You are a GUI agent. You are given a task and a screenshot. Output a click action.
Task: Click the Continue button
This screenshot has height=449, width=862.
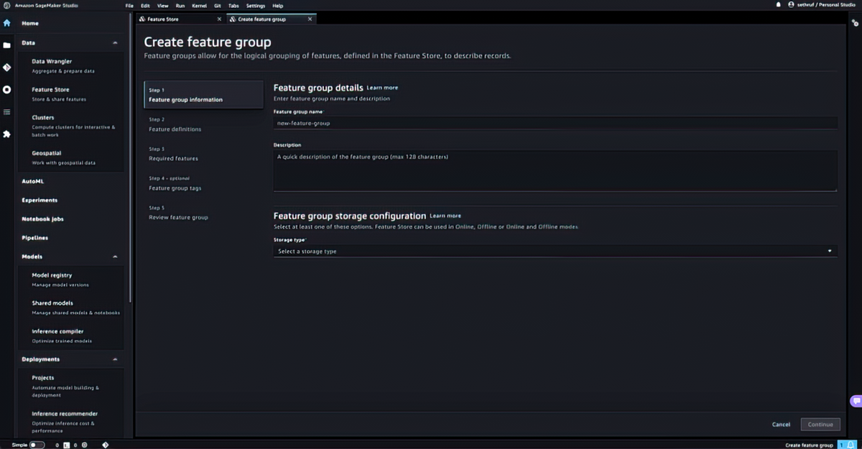(x=820, y=424)
